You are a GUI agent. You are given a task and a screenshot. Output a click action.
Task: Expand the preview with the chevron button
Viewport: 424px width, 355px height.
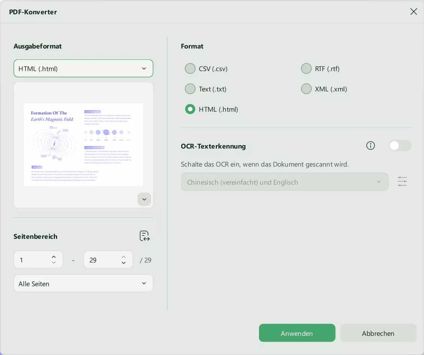144,199
